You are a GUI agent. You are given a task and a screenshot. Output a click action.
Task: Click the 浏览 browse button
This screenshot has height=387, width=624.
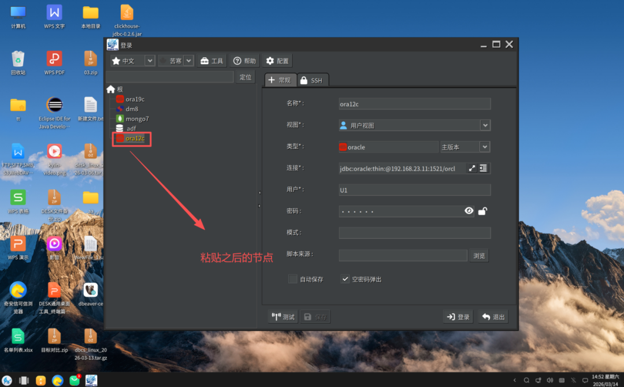point(479,256)
